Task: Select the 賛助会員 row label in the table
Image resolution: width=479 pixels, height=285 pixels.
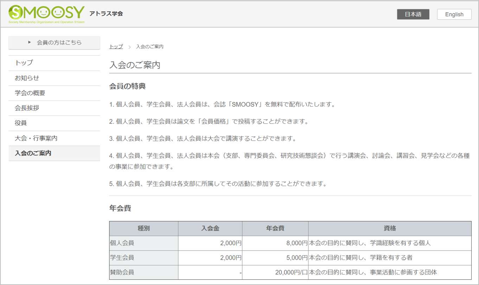Action: (122, 272)
